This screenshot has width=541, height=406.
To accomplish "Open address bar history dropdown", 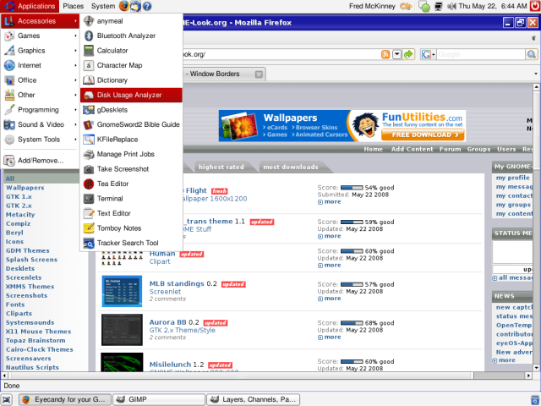I will [397, 54].
